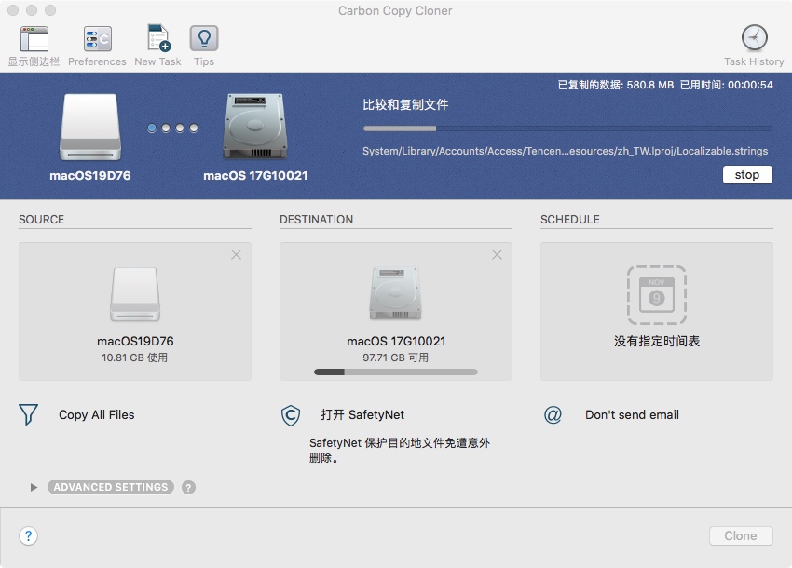The height and width of the screenshot is (568, 792).
Task: Expand the ADVANCED SETTINGS section
Action: click(110, 486)
